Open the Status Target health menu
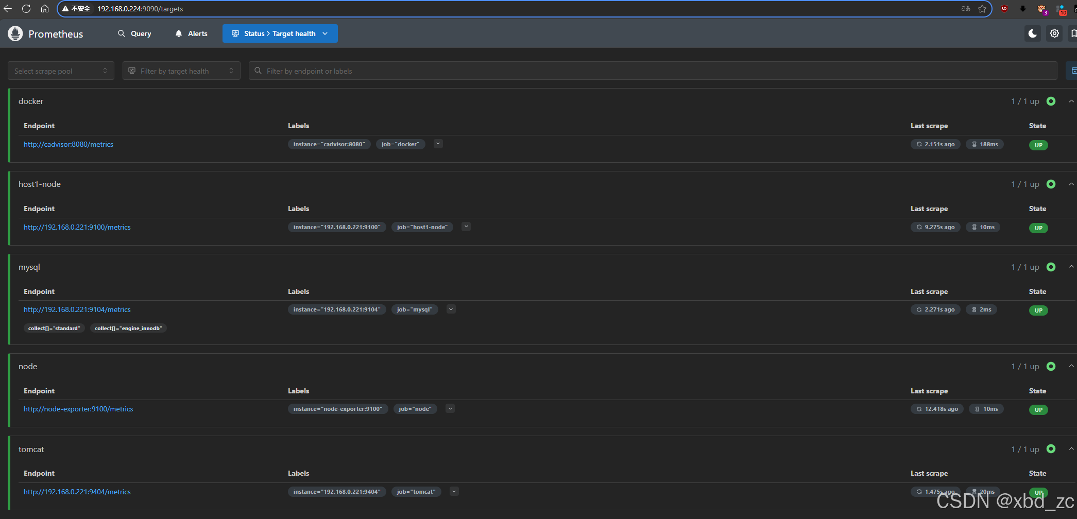 (x=280, y=33)
